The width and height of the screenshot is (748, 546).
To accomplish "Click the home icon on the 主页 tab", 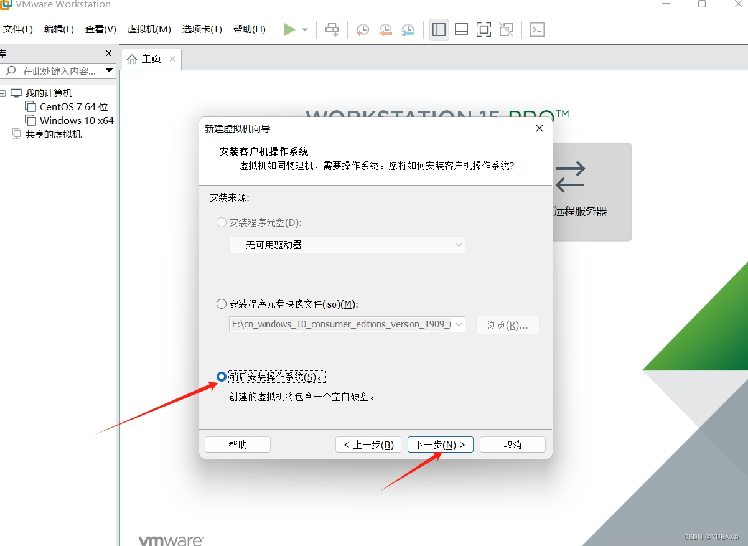I will click(132, 59).
